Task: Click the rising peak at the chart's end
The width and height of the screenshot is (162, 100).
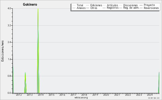Action: tap(159, 82)
